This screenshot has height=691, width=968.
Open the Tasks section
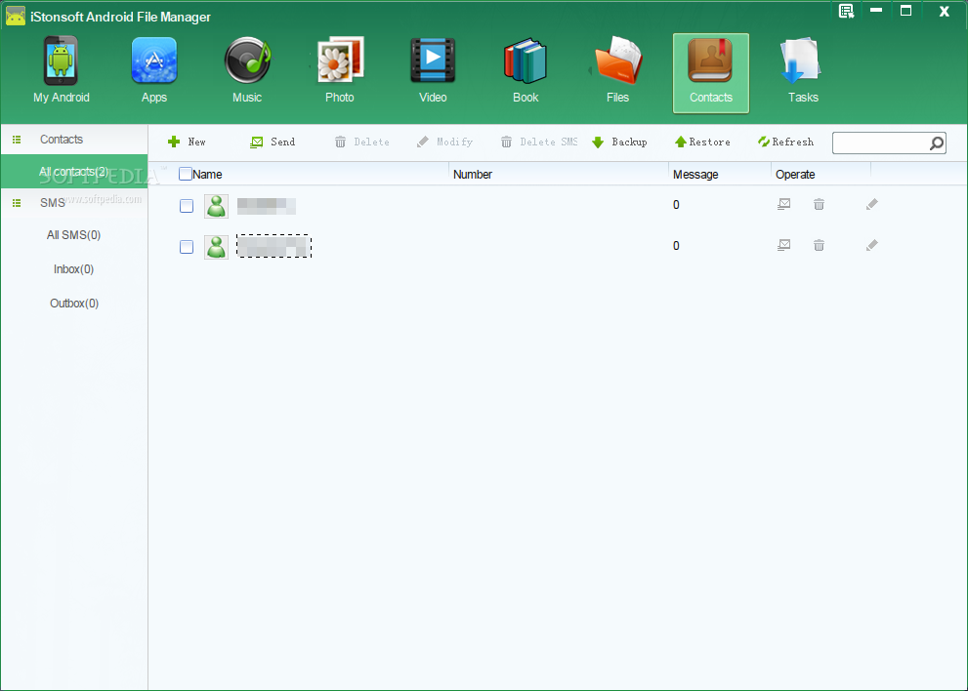803,71
